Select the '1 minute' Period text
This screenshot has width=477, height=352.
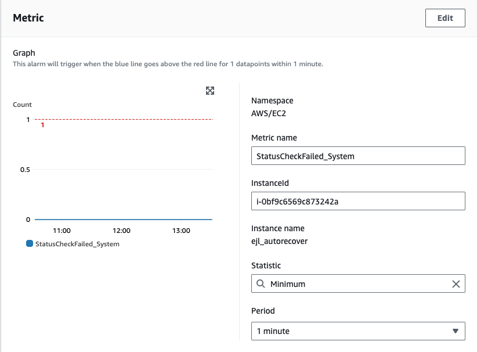[x=273, y=331]
